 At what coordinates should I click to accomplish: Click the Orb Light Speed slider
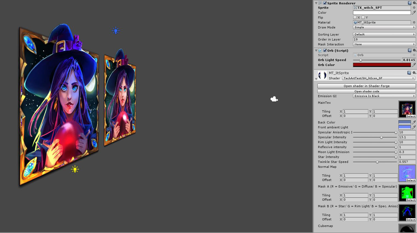377,60
